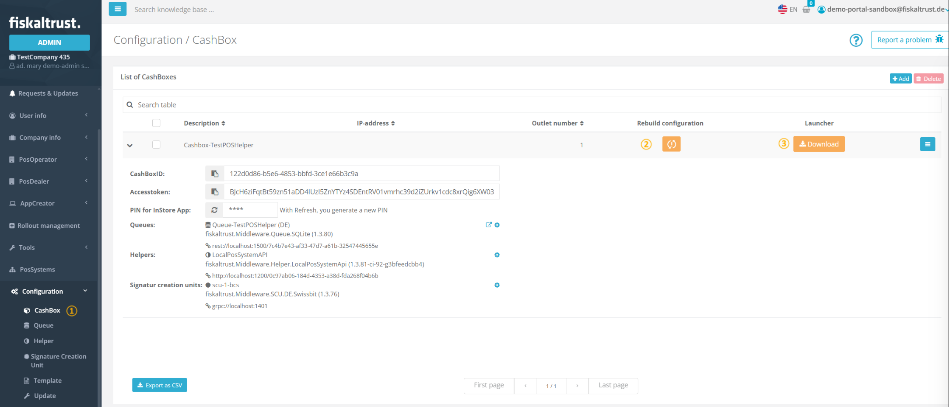This screenshot has width=949, height=407.
Task: Toggle the select-all checkbox in table header
Action: point(156,123)
